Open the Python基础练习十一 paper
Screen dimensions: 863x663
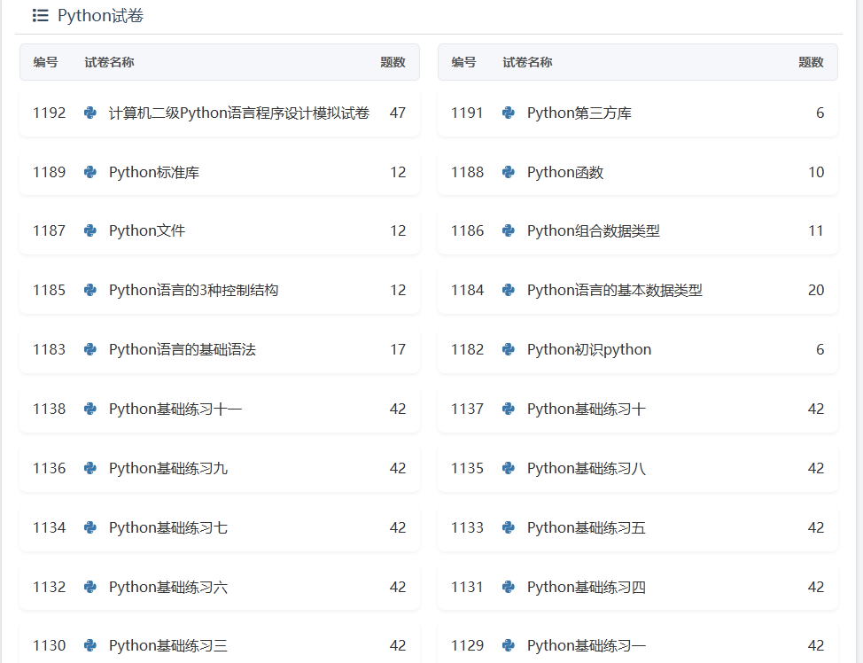tap(175, 409)
